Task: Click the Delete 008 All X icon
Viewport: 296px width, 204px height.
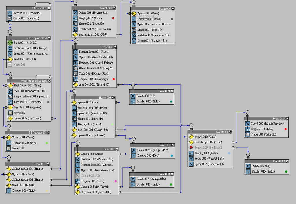Action: [133, 96]
